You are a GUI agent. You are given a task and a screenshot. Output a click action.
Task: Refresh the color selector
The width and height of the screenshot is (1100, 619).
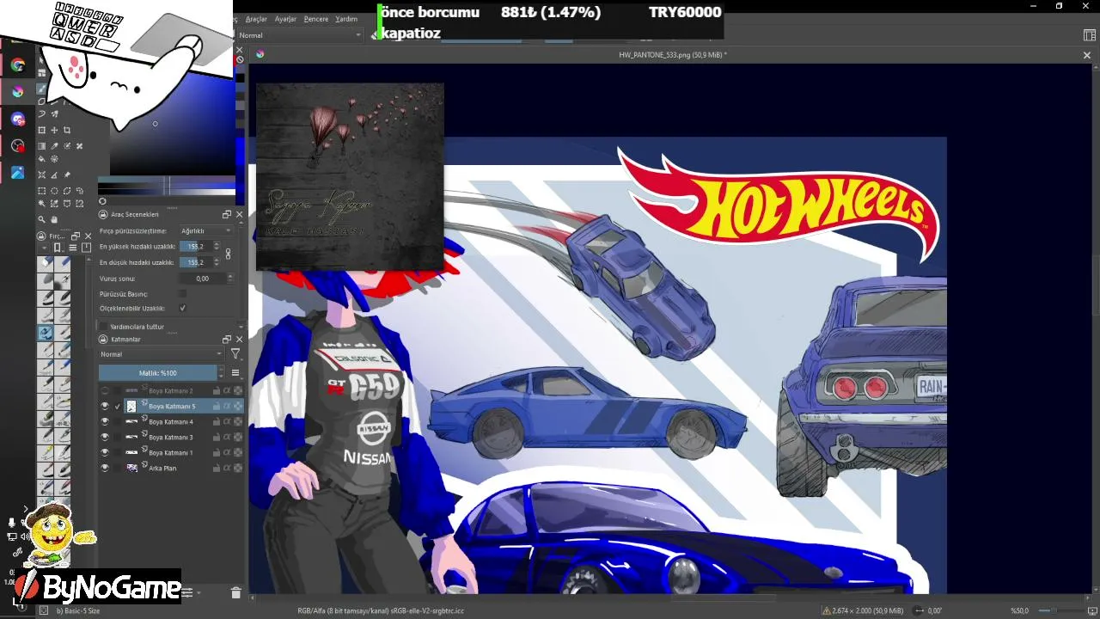[102, 201]
